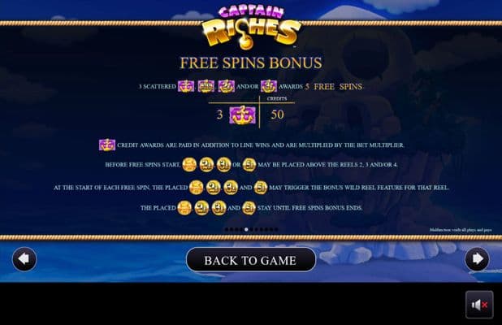Viewport: 502px width, 325px height.
Task: Click the Captain Riches logo
Action: [x=251, y=27]
